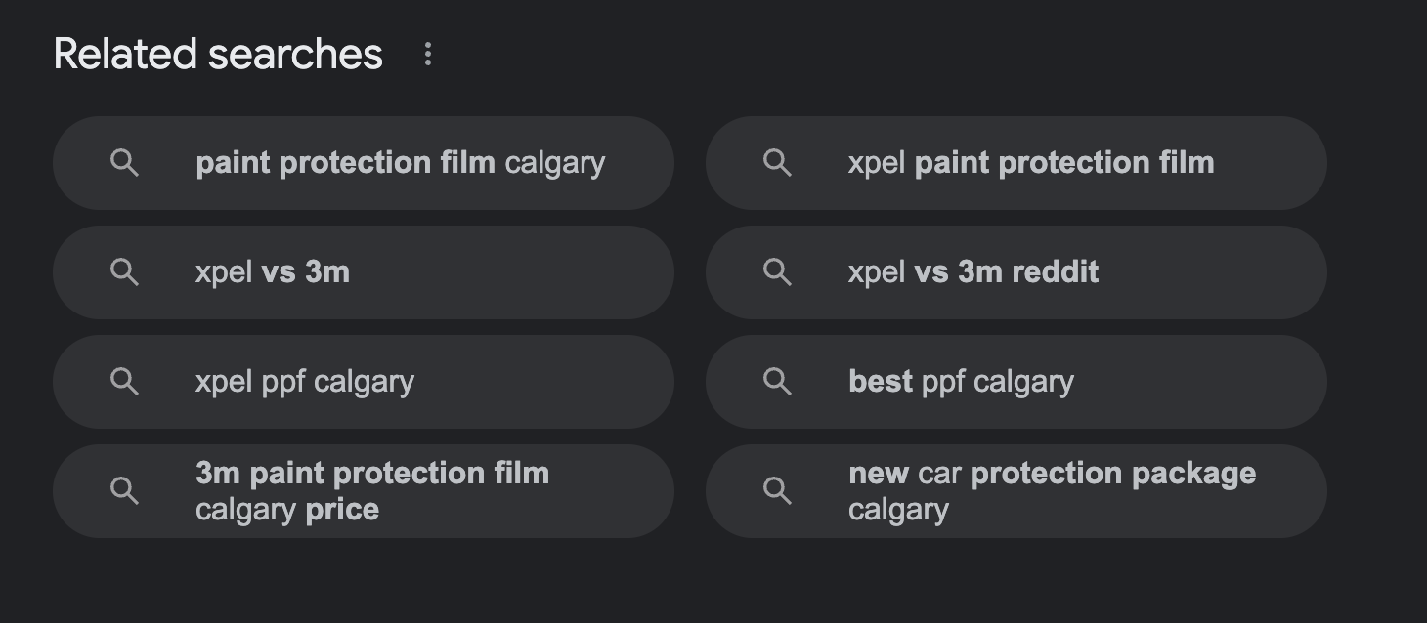
Task: Click the magnifier icon for '3m paint protection film calgary price'
Action: click(x=124, y=491)
